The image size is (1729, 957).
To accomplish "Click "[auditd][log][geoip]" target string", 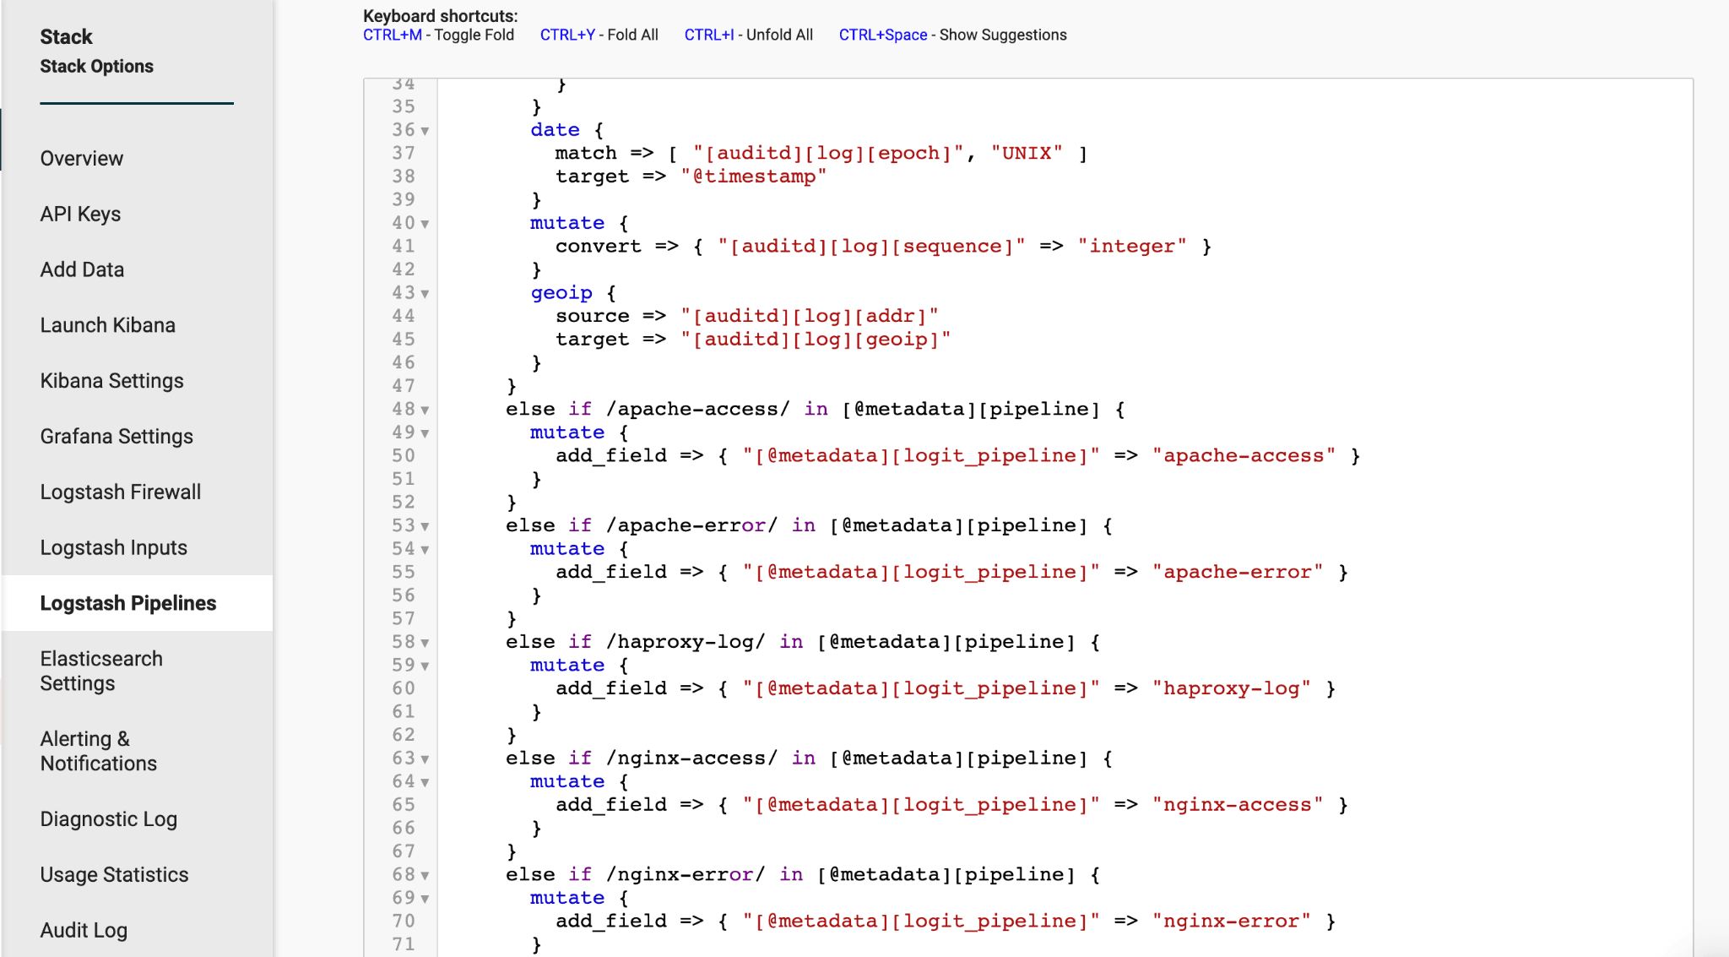I will coord(816,340).
